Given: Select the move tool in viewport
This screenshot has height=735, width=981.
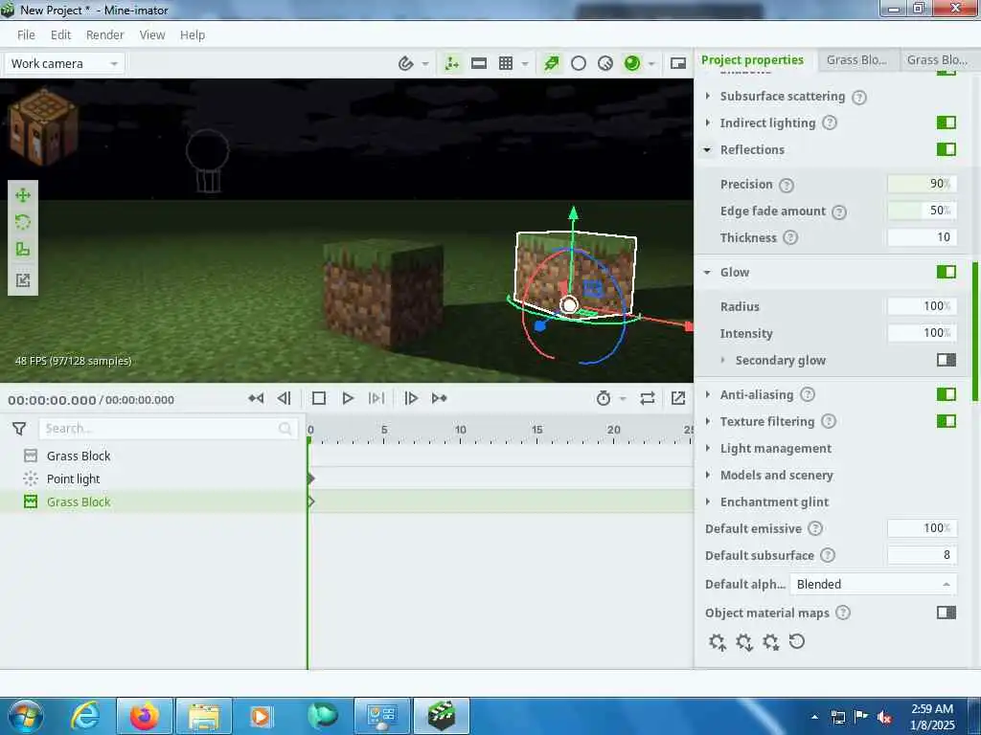Looking at the screenshot, I should tap(23, 195).
